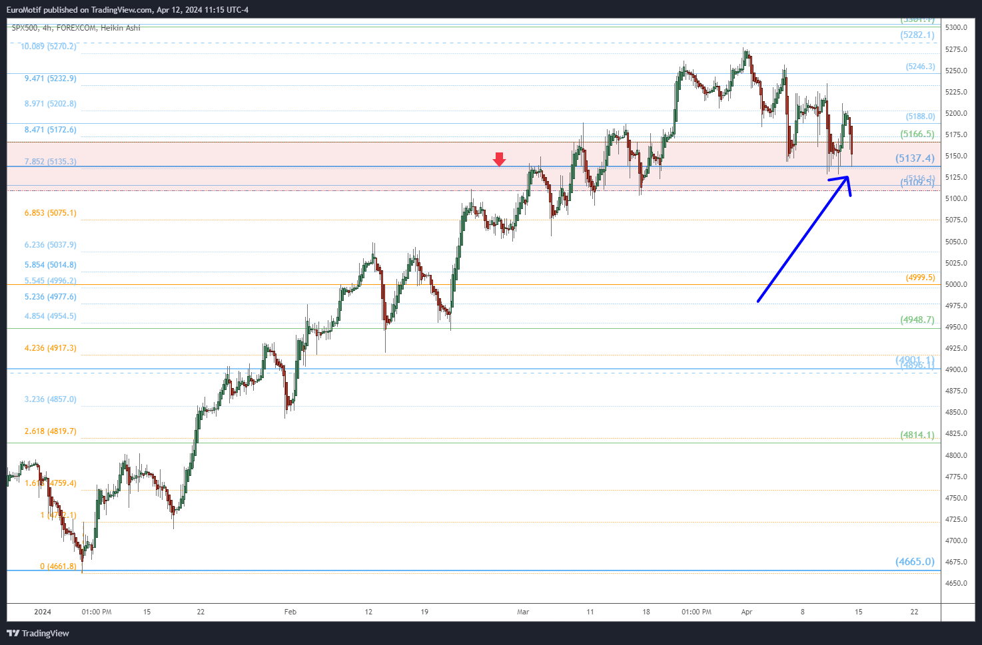This screenshot has width=982, height=645.
Task: Click the green price level label '(4814.1)'
Action: coord(917,435)
